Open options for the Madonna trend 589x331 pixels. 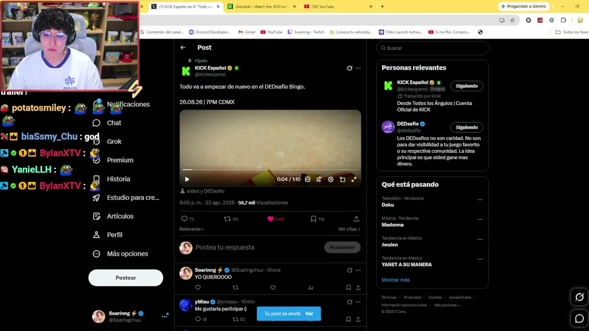[480, 220]
